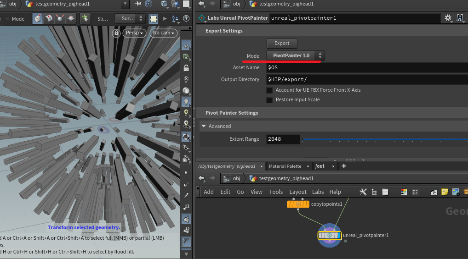Open the Persp viewport menu
The width and height of the screenshot is (468, 259).
[x=134, y=33]
